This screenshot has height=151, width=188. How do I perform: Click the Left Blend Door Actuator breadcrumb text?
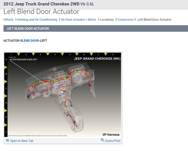click(x=154, y=20)
